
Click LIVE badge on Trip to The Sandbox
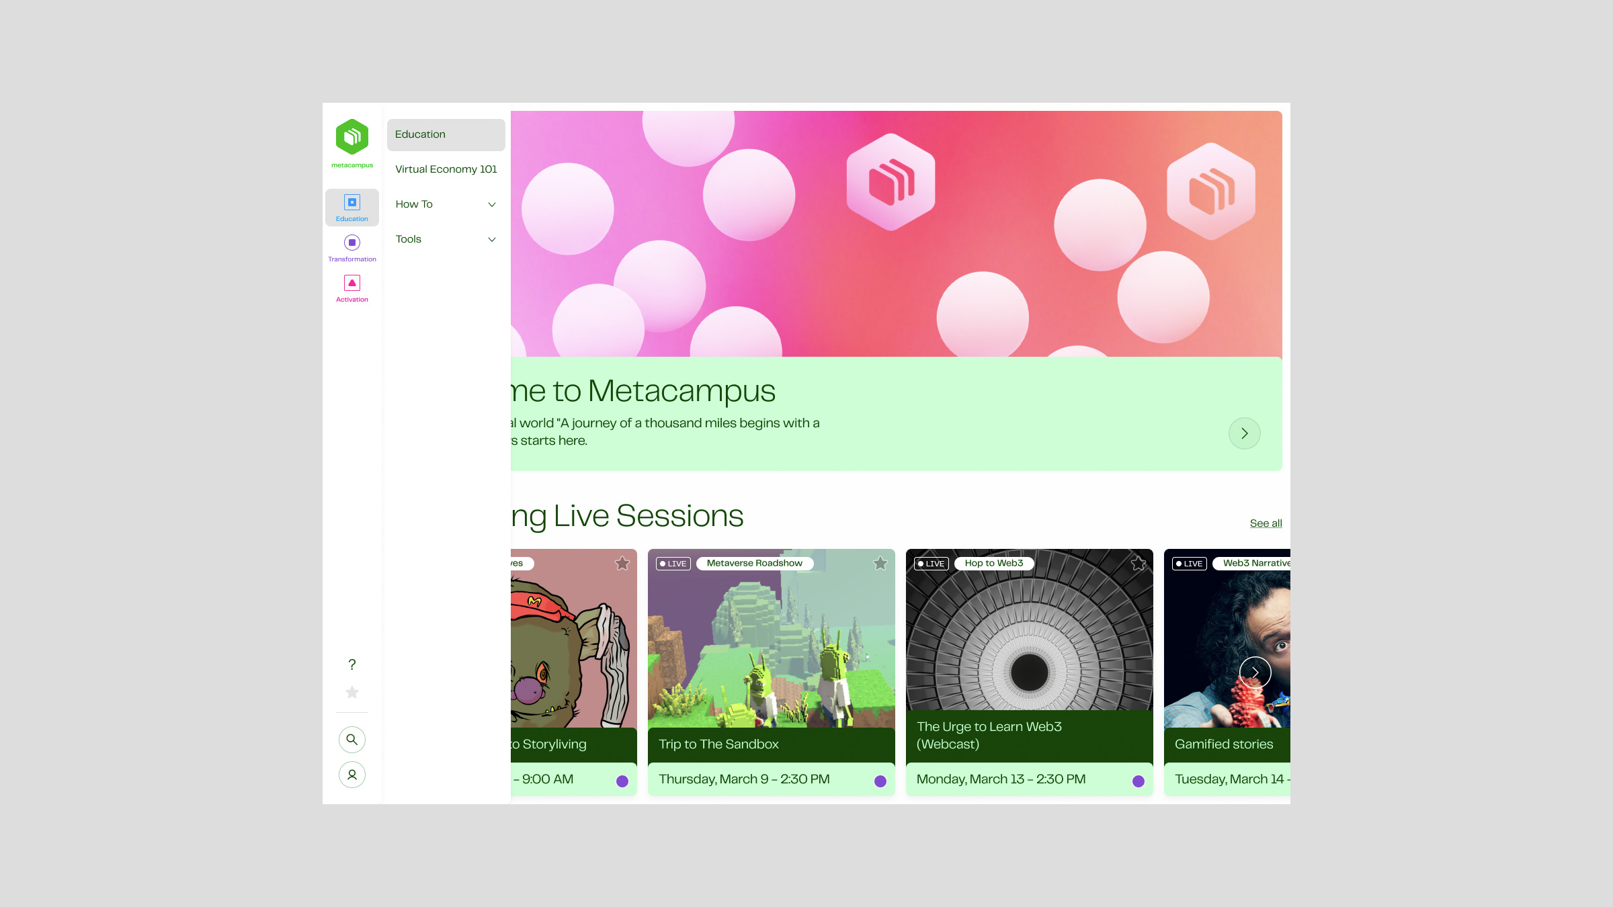click(x=673, y=564)
